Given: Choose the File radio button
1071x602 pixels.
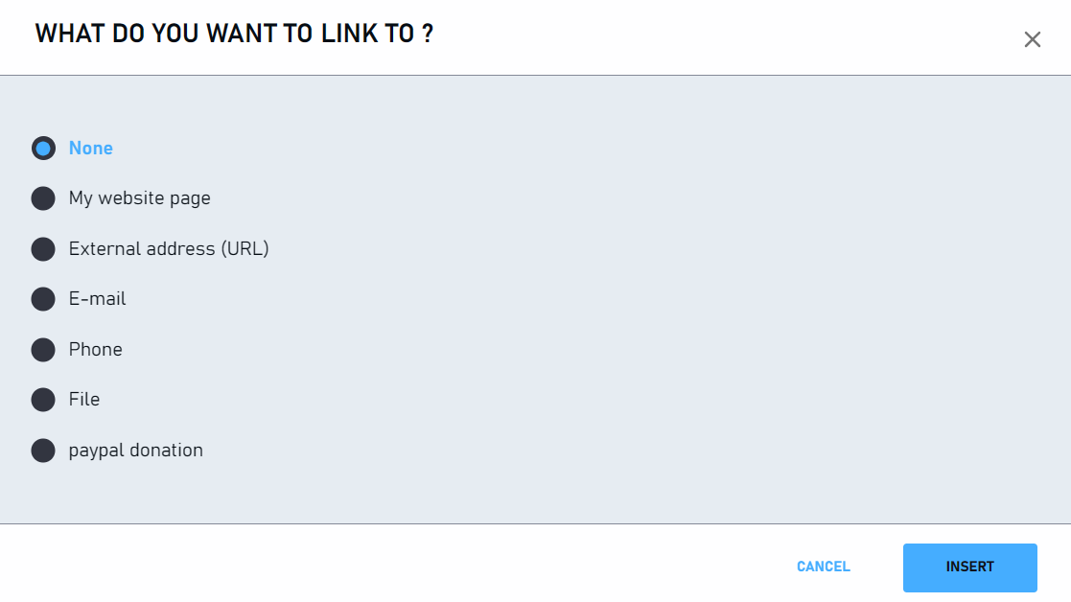Looking at the screenshot, I should point(43,400).
